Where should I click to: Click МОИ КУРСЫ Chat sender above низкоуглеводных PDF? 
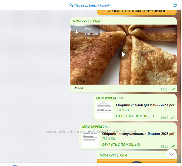click(x=96, y=126)
